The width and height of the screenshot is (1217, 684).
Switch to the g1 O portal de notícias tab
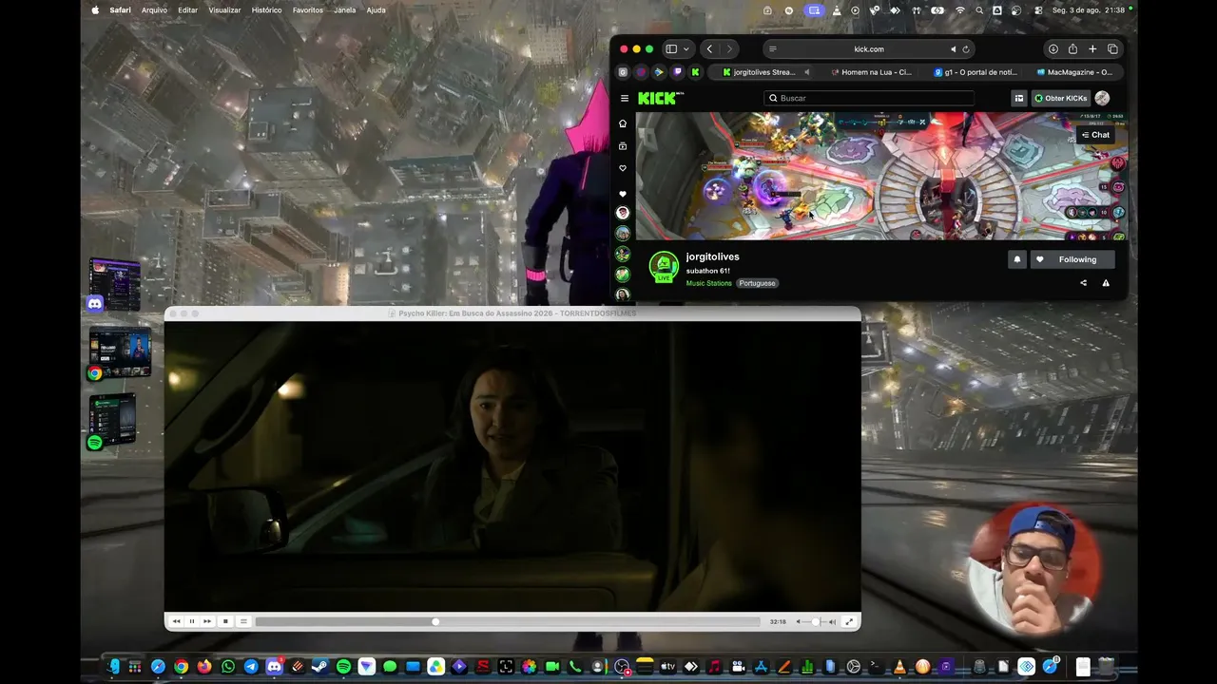(975, 72)
